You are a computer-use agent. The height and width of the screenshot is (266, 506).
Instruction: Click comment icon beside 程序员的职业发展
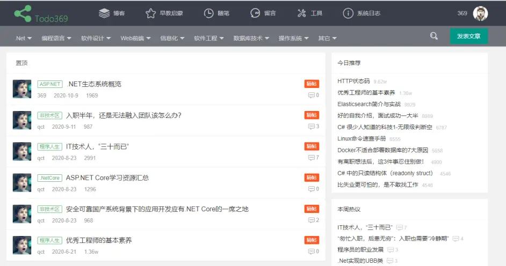390,249
